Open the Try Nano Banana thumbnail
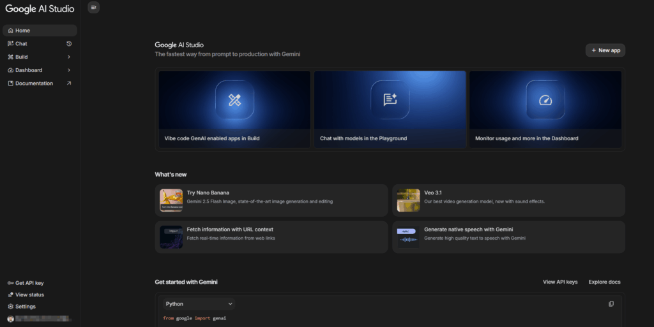 coord(171,200)
